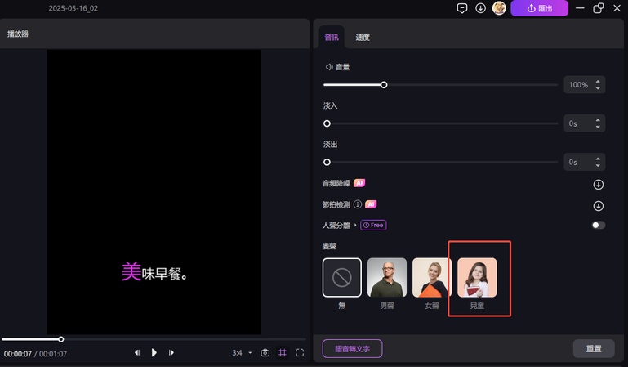Select the 女聲 voice thumbnail
The width and height of the screenshot is (628, 367).
click(432, 277)
